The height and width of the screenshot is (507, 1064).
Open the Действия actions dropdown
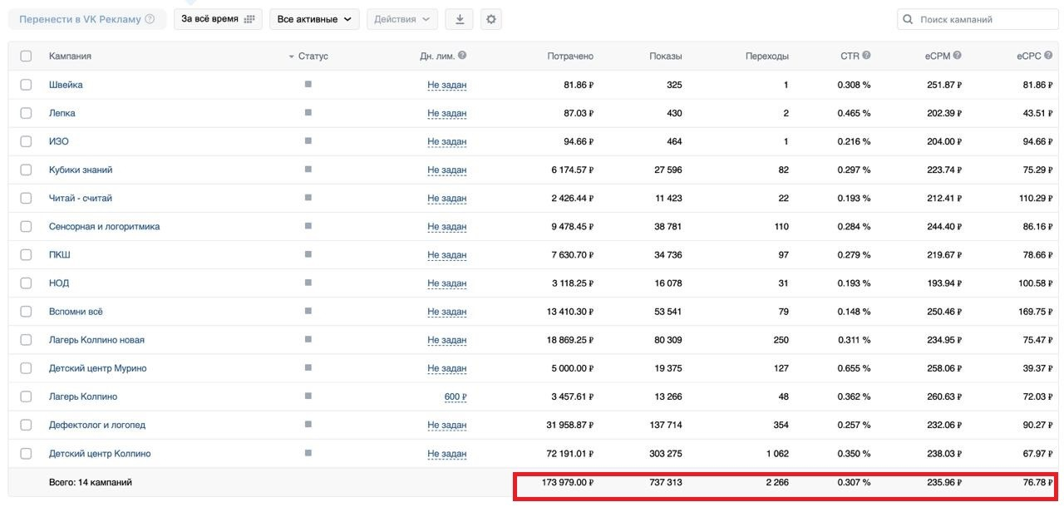click(x=402, y=19)
